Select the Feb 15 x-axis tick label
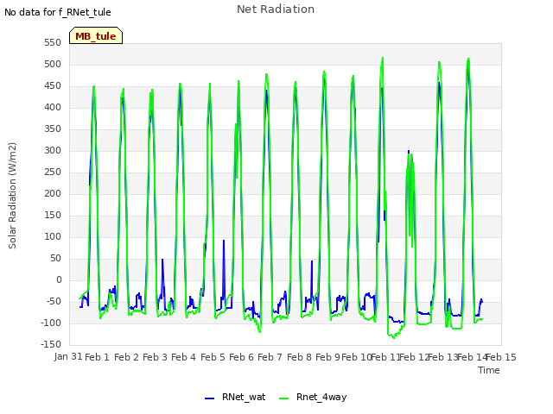 pyautogui.click(x=501, y=357)
